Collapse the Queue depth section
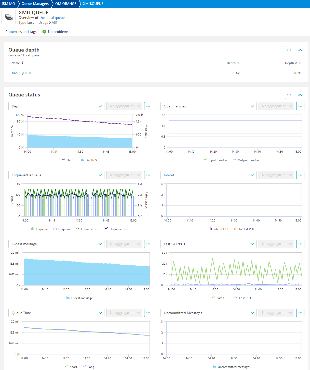The width and height of the screenshot is (310, 370). pyautogui.click(x=300, y=50)
